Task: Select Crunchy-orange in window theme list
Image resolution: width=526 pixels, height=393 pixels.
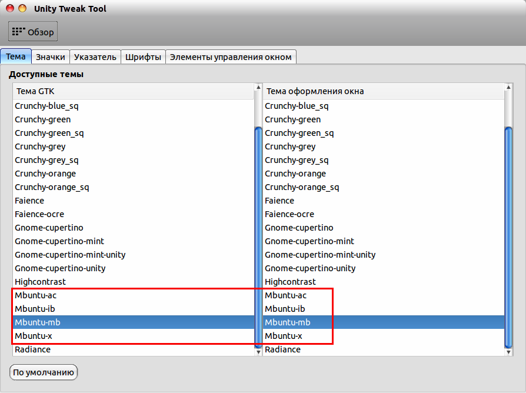Action: point(384,174)
